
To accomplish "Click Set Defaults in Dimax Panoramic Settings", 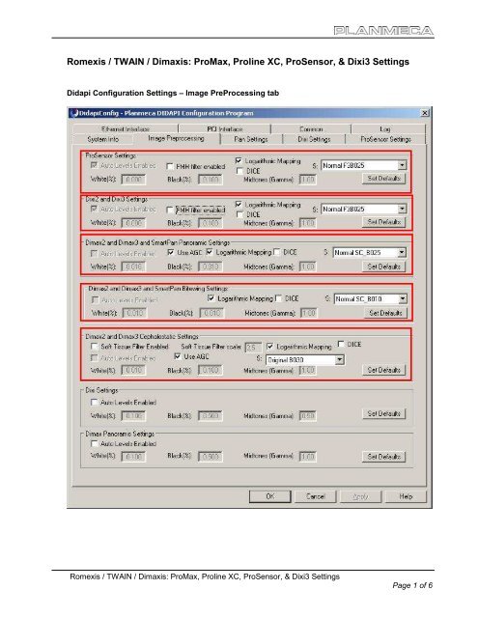I will point(383,457).
